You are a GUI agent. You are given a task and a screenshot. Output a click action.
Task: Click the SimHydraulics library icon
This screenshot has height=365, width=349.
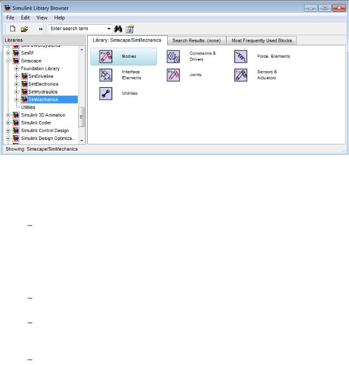25,92
